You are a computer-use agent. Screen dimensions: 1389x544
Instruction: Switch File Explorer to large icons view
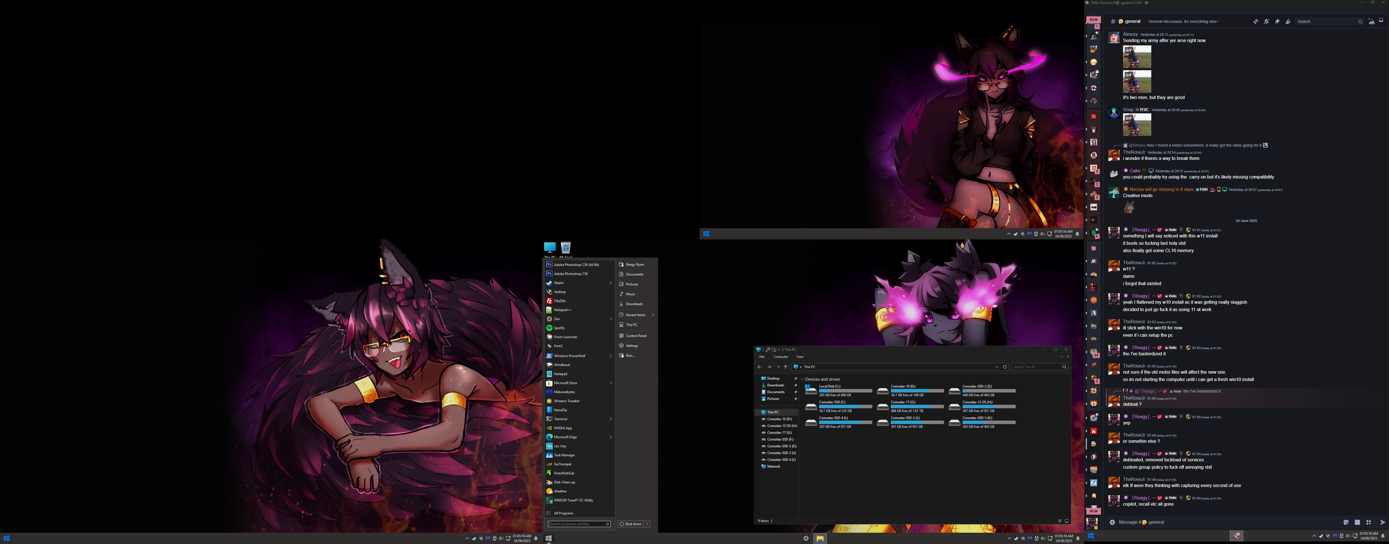click(x=1066, y=521)
